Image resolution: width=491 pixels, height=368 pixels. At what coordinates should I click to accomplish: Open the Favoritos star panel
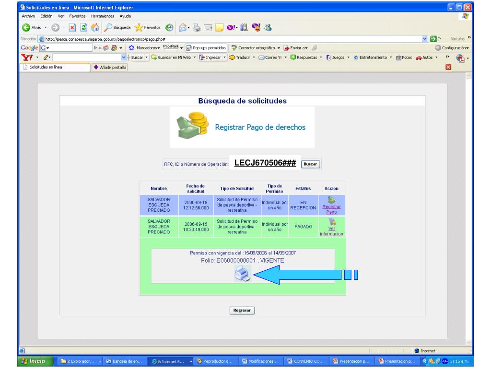coord(148,27)
